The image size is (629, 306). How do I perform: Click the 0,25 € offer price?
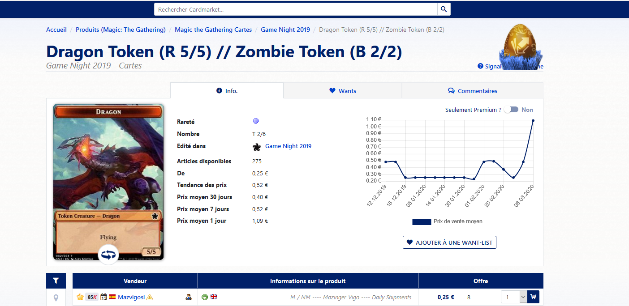pyautogui.click(x=446, y=297)
